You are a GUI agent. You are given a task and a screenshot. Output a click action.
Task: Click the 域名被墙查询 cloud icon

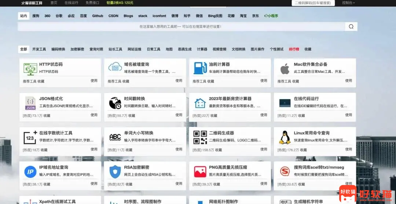(x=115, y=68)
